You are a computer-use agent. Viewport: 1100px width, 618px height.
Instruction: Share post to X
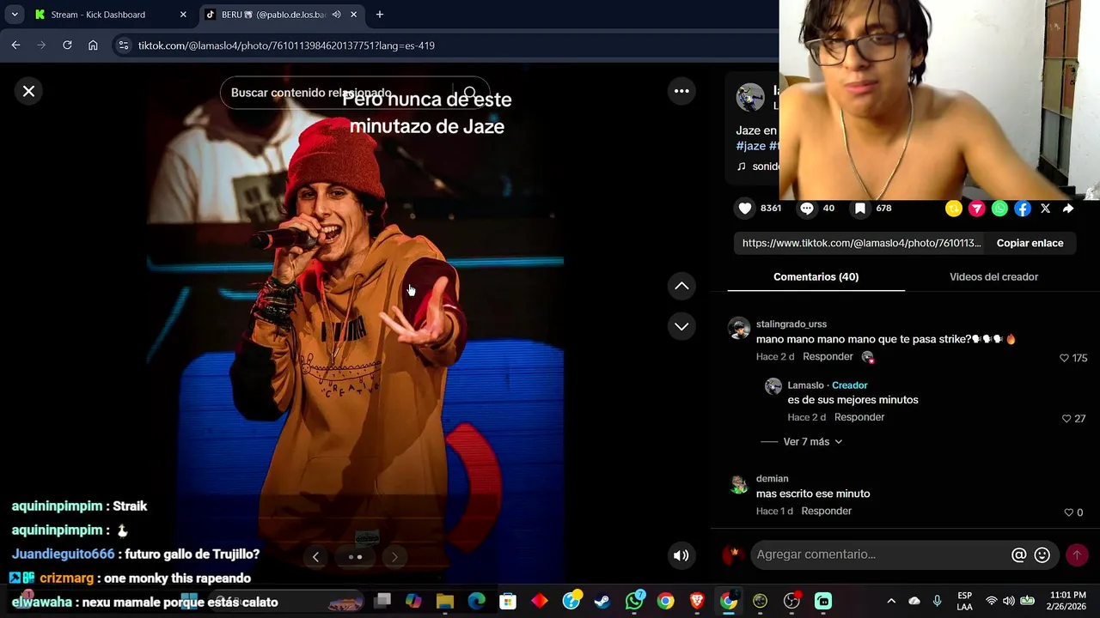(1045, 209)
